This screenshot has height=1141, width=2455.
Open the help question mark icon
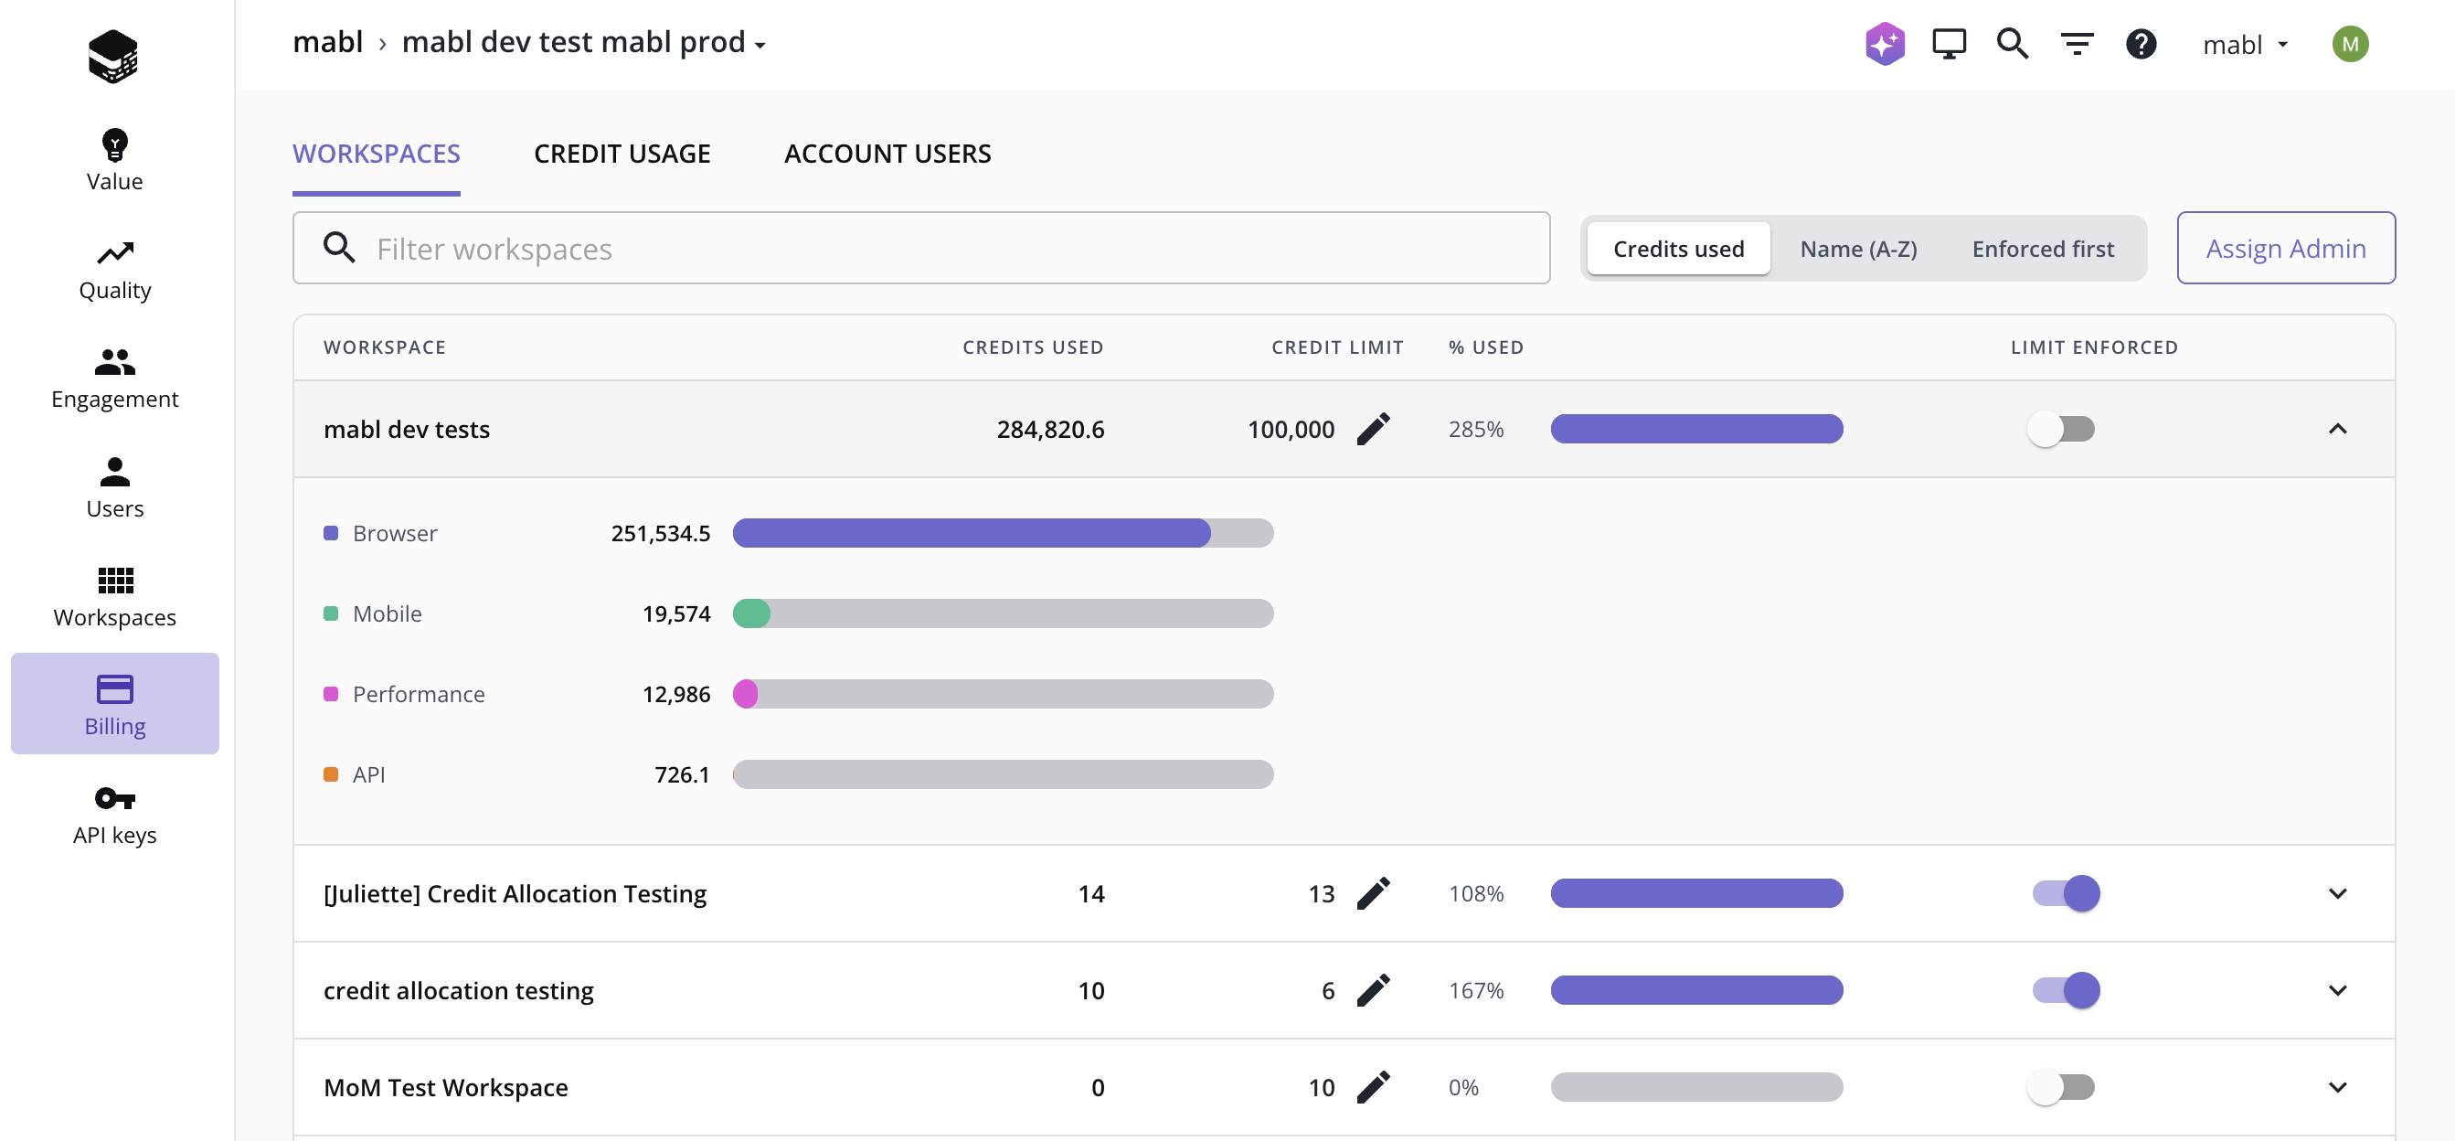[2141, 44]
